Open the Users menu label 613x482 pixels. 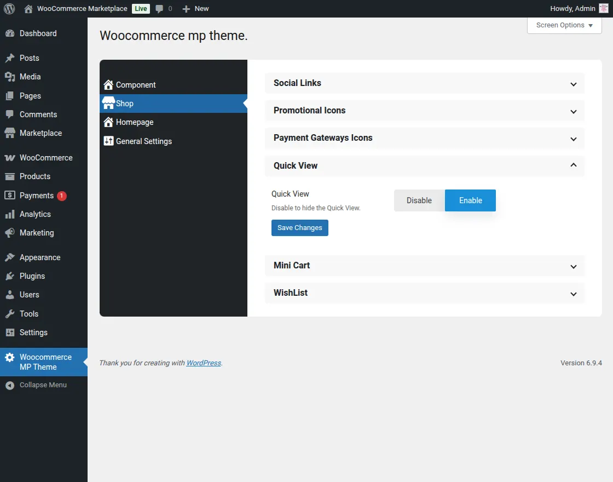[30, 295]
